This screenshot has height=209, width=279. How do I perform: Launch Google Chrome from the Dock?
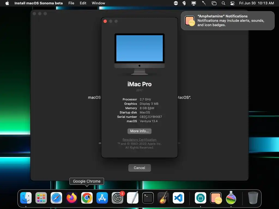[87, 198]
